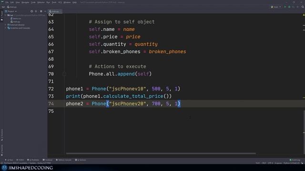The height and width of the screenshot is (171, 305).
Task: Expand Scratches and Consoles node
Action: point(5,28)
